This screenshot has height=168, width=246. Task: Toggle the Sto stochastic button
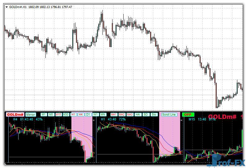pyautogui.click(x=154, y=115)
